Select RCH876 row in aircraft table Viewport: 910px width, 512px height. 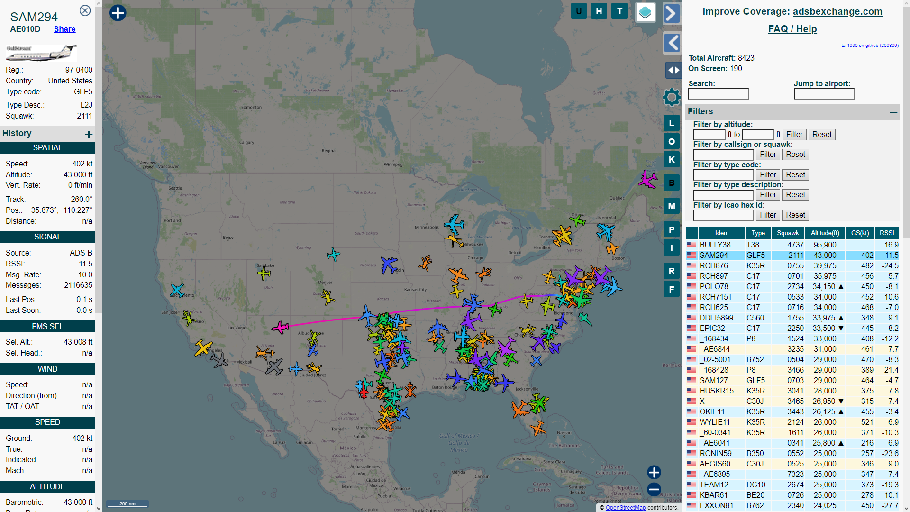(x=792, y=266)
